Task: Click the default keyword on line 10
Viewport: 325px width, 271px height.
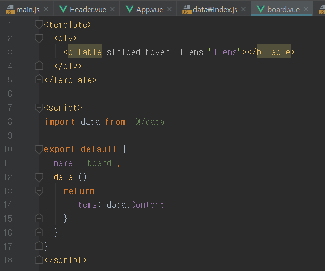Action: [99, 149]
